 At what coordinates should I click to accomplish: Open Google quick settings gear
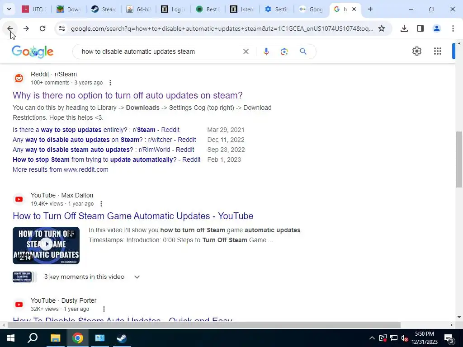(416, 51)
